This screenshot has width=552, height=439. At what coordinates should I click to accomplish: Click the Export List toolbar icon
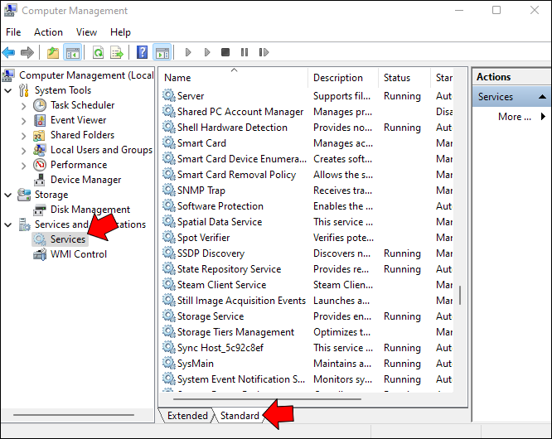tap(117, 53)
